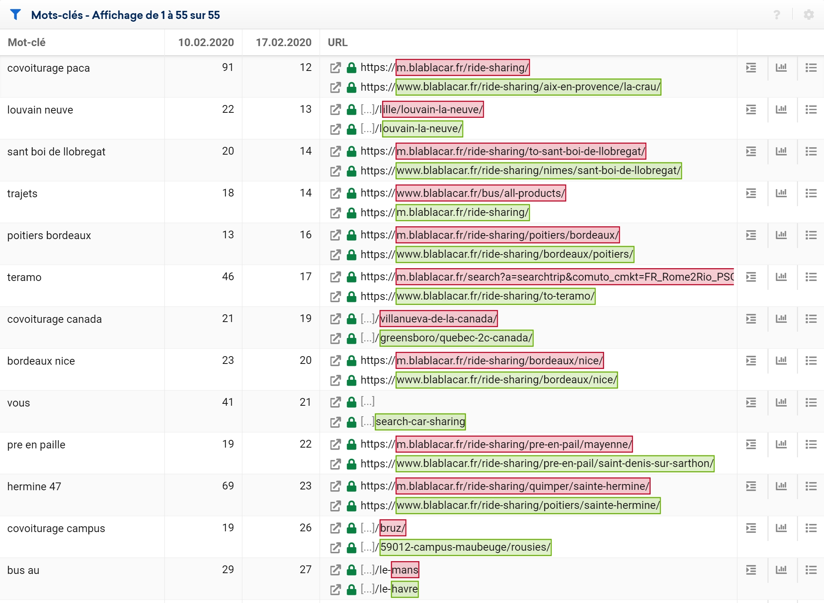Select the keyword 'covoiturage campus'
The height and width of the screenshot is (603, 824).
pos(56,529)
